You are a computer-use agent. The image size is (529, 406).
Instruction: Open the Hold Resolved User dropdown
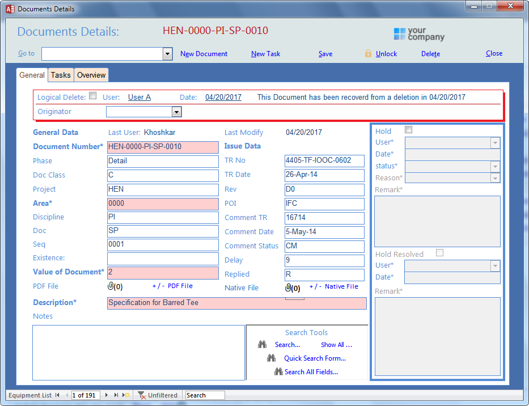495,266
